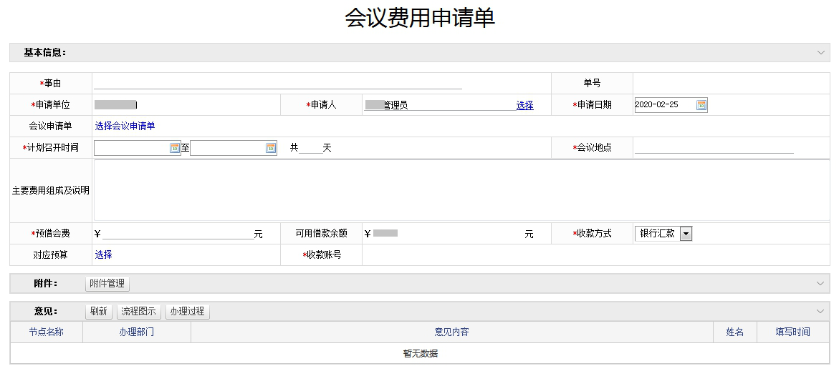
Task: Collapse the 附件 section
Action: click(820, 284)
